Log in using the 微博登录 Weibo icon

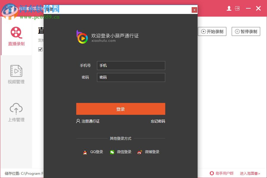(139, 152)
